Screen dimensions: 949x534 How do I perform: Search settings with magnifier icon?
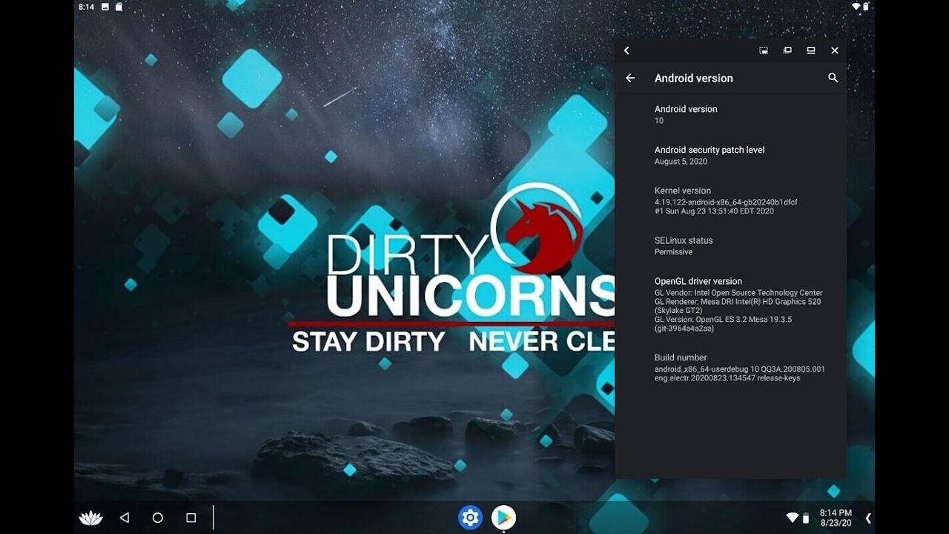pyautogui.click(x=833, y=78)
